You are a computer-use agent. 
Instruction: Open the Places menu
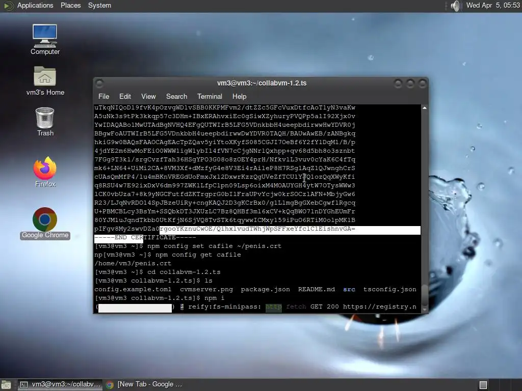coord(70,6)
